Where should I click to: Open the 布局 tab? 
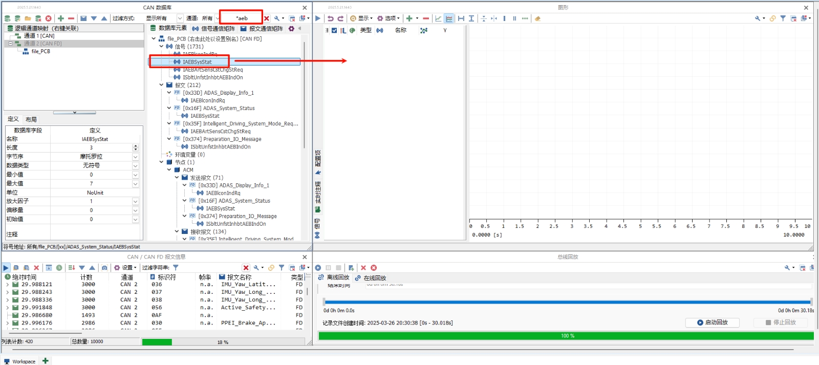point(31,119)
